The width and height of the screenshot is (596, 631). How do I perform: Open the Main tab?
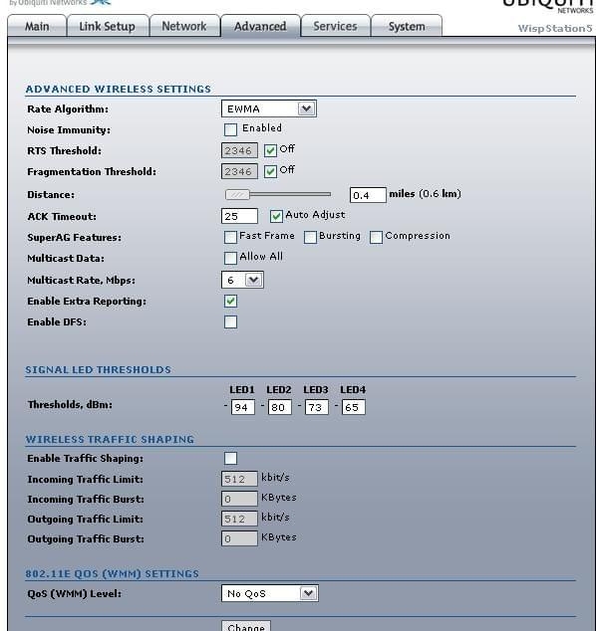point(37,26)
